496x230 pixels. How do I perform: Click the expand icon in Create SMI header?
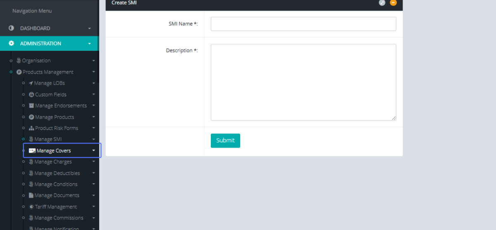pyautogui.click(x=382, y=3)
